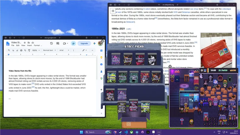
Task: Show hidden system tray icons chevron
Action: (214, 132)
